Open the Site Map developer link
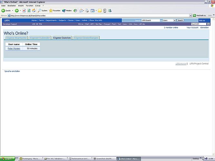Image resolution: width=215 pixels, height=161 pixels. [98, 24]
